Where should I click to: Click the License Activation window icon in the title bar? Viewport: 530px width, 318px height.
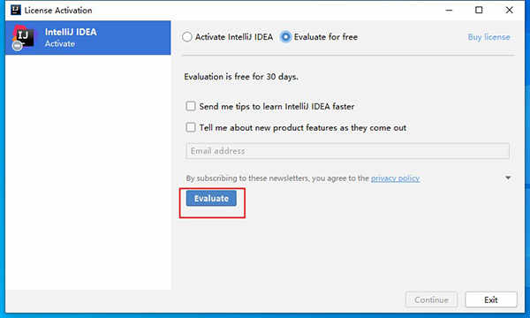coord(16,10)
